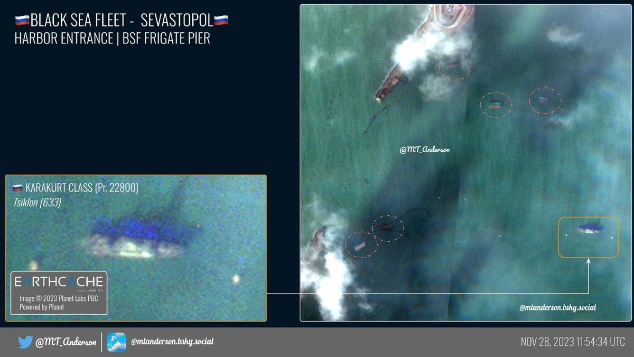Select the yellow box around the Tsiklon
The height and width of the screenshot is (357, 634).
588,237
